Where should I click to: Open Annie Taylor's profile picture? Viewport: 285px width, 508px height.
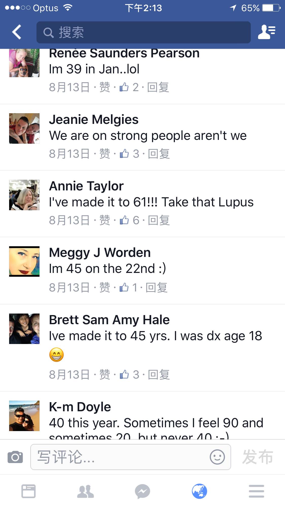tap(24, 195)
